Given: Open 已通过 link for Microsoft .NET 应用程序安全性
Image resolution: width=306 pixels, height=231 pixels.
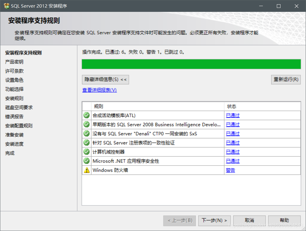Looking at the screenshot, I should pyautogui.click(x=233, y=161).
